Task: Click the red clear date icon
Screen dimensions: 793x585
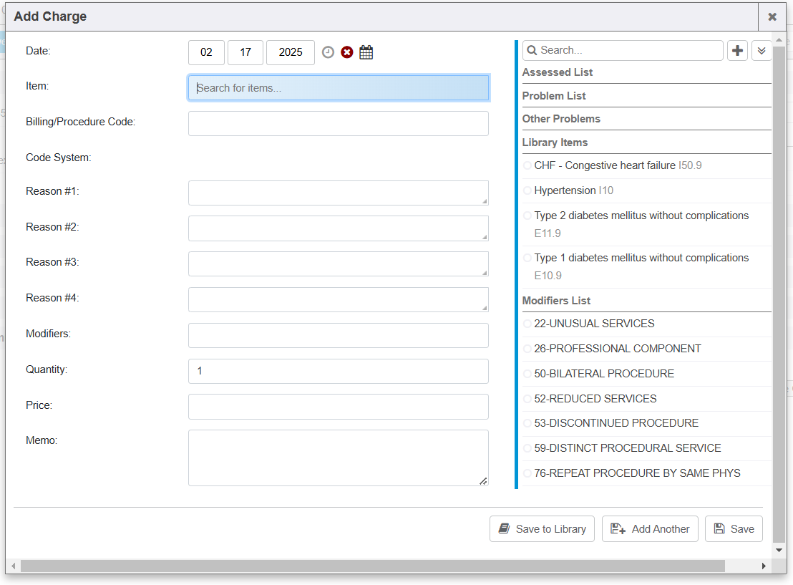Action: point(347,52)
